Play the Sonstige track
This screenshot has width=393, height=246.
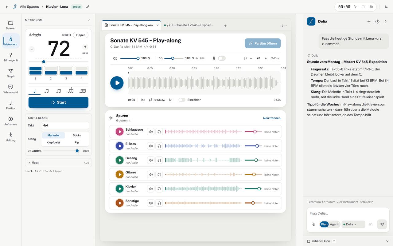pyautogui.click(x=119, y=203)
